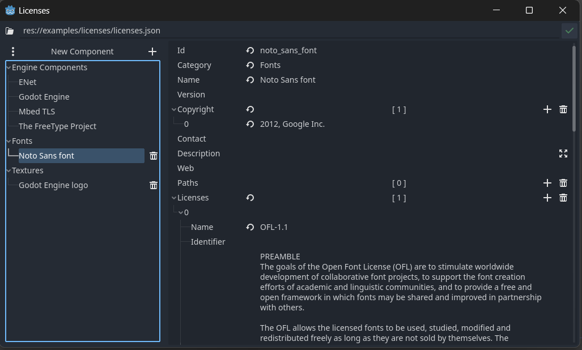The width and height of the screenshot is (582, 350).
Task: Add a new Copyright entry with the plus icon
Action: [547, 109]
